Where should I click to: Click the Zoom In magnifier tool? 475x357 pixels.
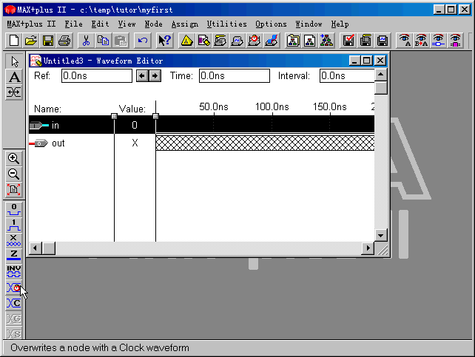[x=13, y=158]
